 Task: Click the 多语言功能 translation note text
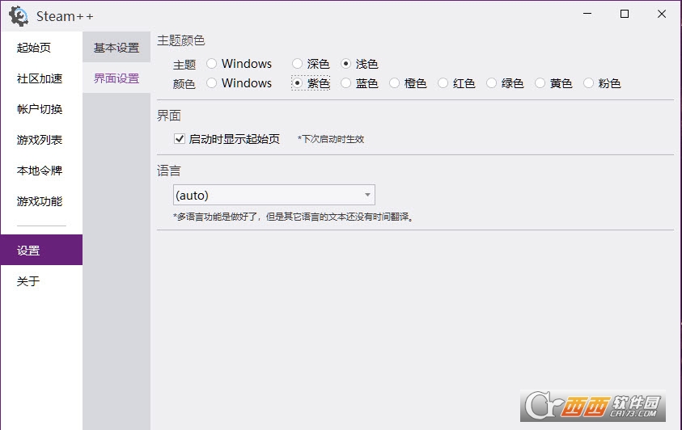tap(294, 217)
